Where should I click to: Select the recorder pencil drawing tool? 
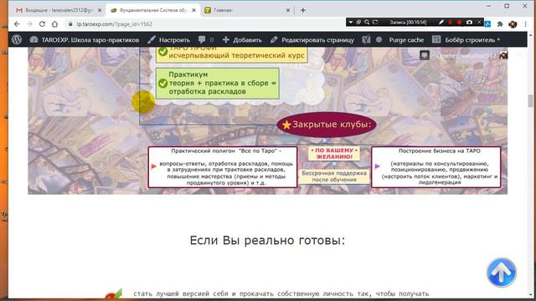441,23
